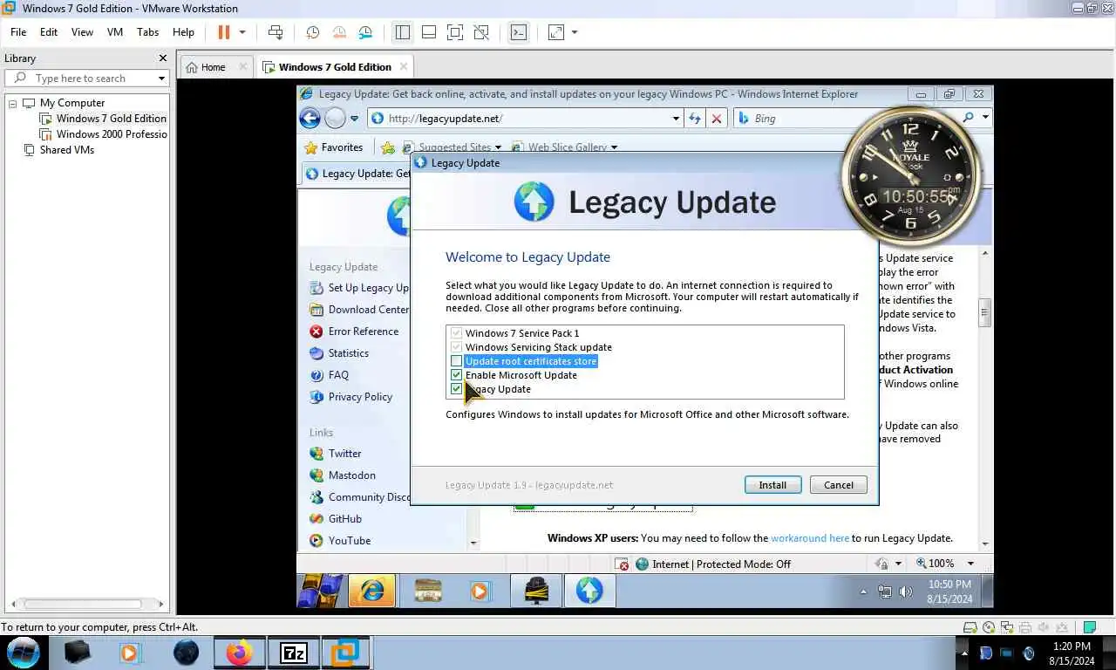This screenshot has height=670, width=1116.
Task: Click the IE Stop loading icon
Action: 717,119
